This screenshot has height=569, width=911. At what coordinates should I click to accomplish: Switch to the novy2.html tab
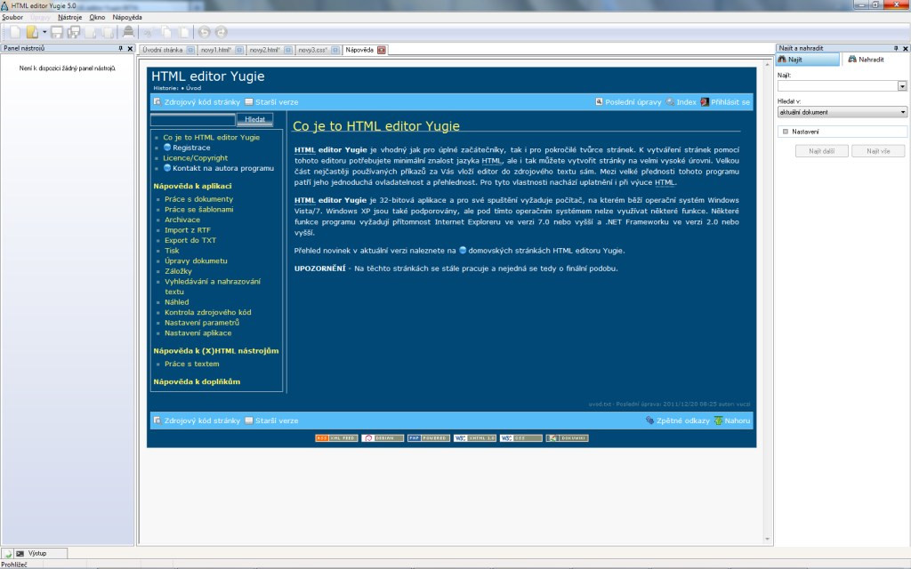(265, 50)
